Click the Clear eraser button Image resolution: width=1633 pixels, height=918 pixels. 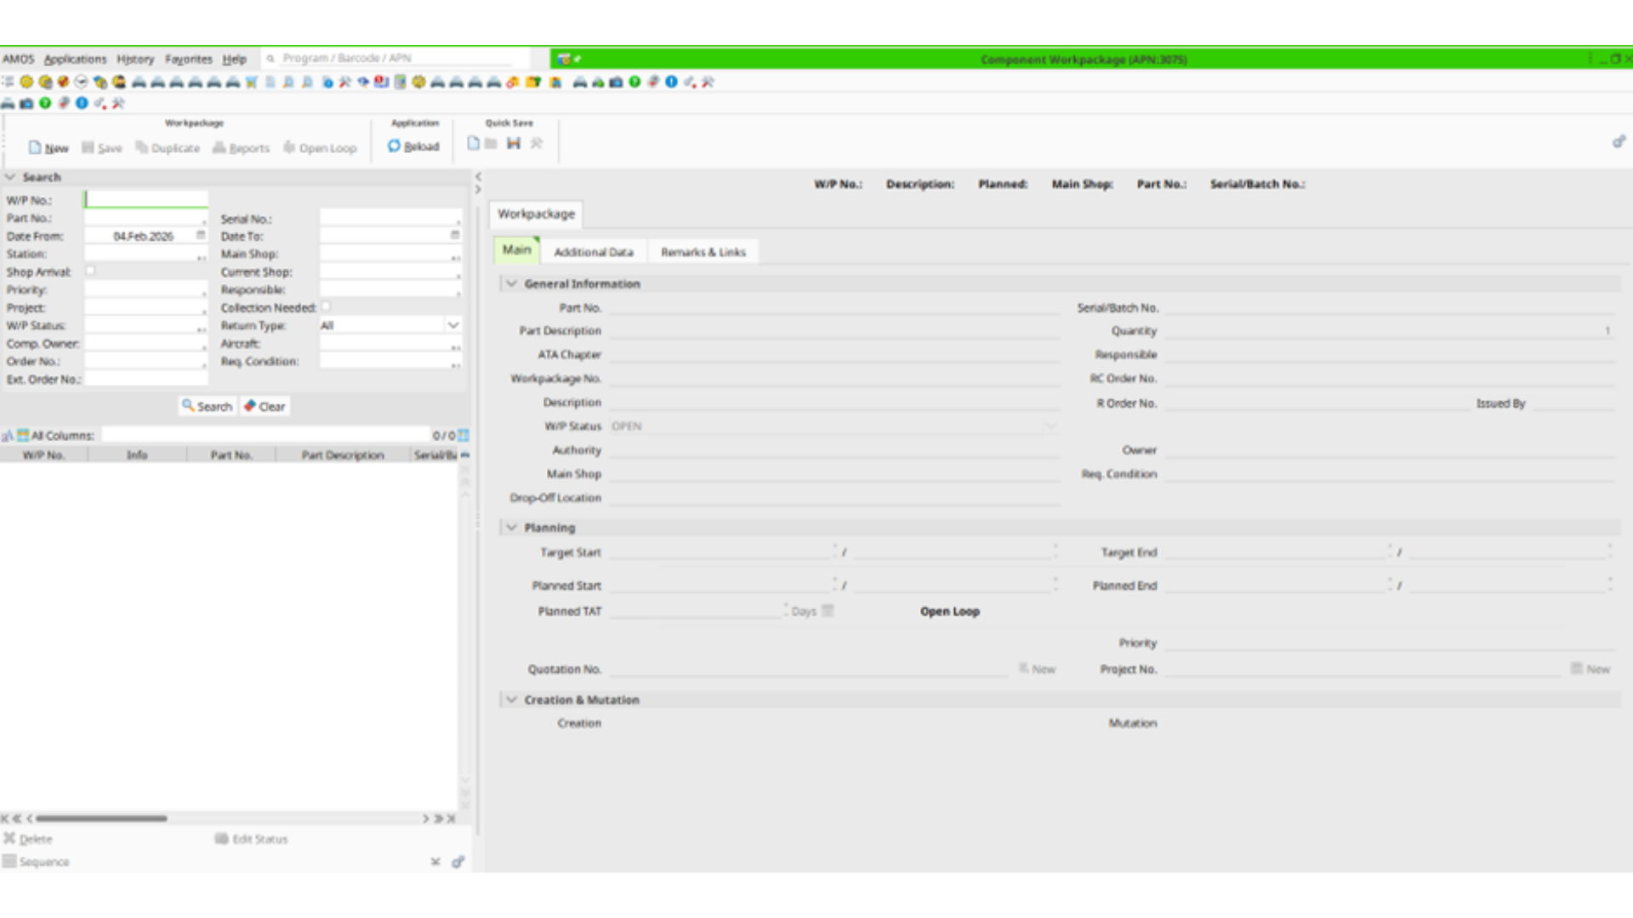[x=265, y=406]
